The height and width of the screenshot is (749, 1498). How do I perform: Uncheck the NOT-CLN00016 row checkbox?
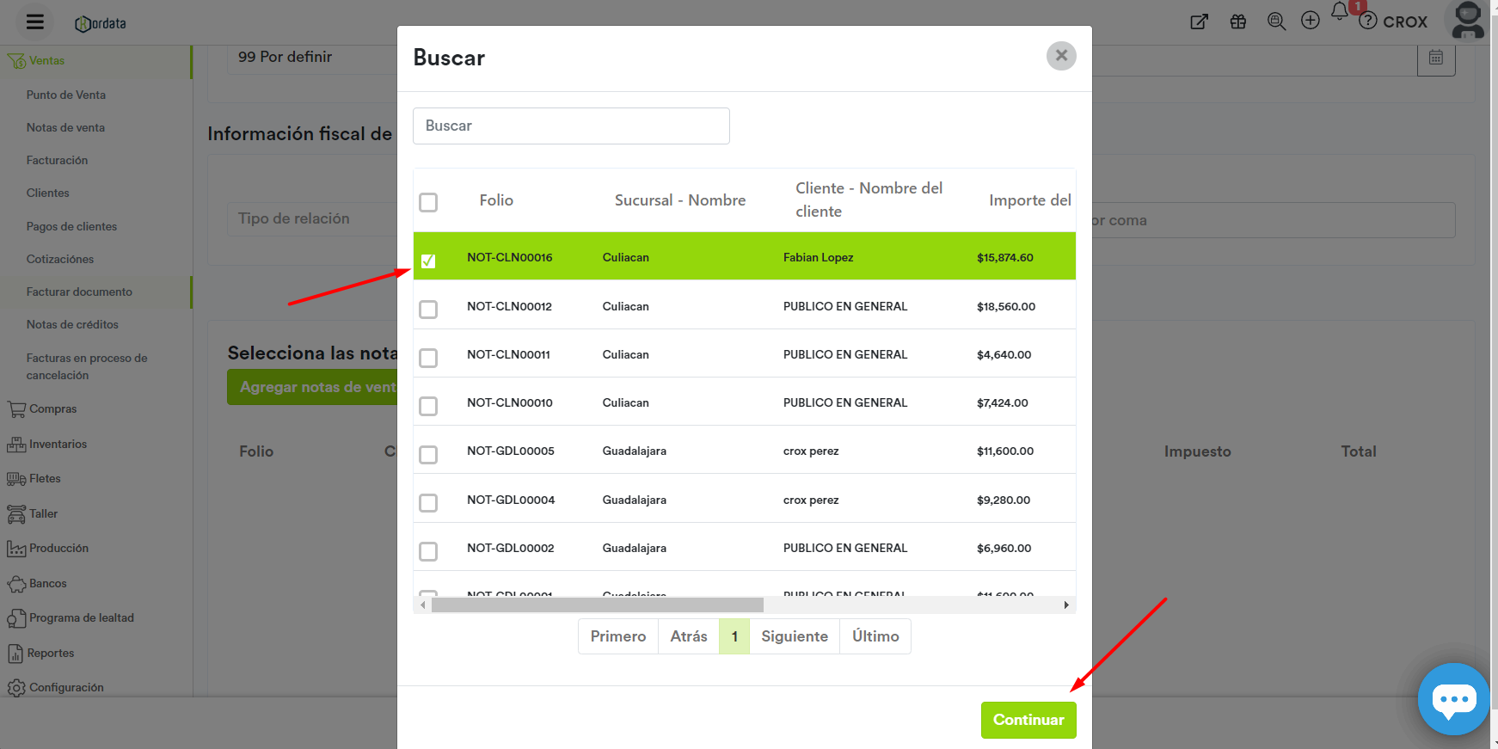pyautogui.click(x=428, y=261)
